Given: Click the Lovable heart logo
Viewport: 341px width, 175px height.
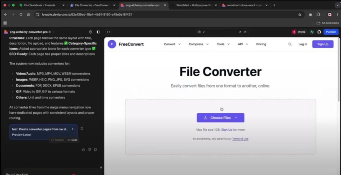Looking at the screenshot, I should pos(6,32).
